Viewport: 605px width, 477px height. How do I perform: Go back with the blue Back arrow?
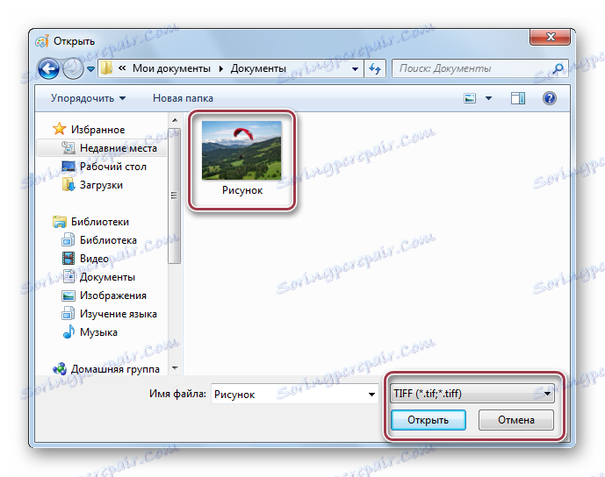point(48,69)
